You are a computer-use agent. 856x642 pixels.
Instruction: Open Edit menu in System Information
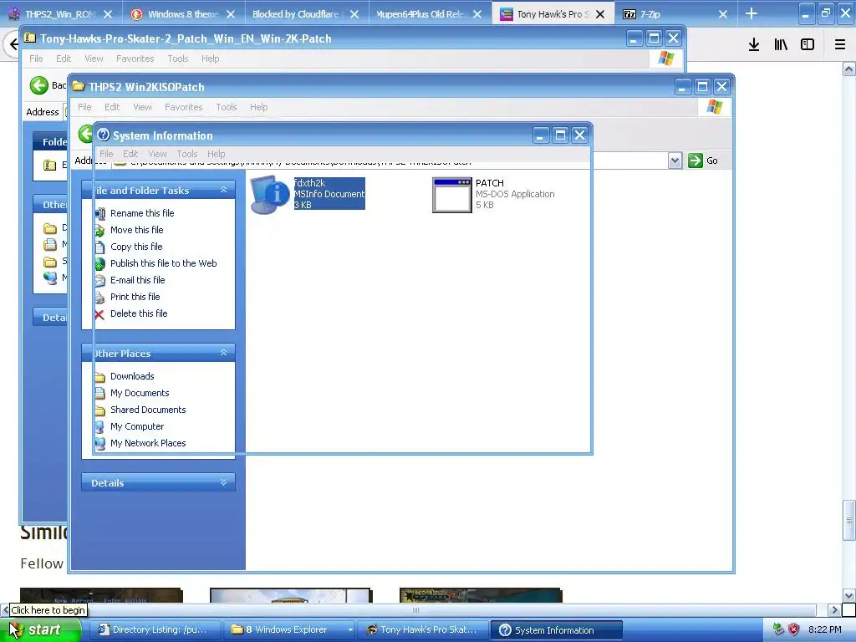130,154
